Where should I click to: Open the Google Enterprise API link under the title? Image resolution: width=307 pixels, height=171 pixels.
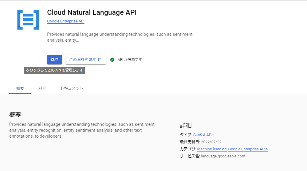[x=65, y=21]
